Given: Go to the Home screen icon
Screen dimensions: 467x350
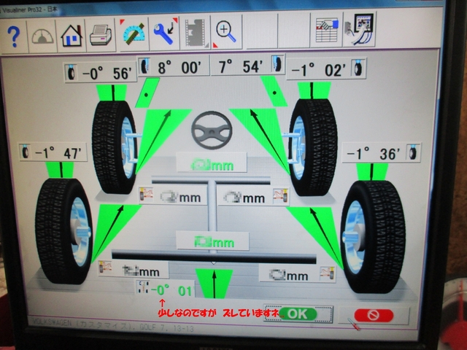Looking at the screenshot, I should coord(72,34).
